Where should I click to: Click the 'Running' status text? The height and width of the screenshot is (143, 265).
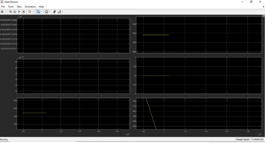[4, 139]
